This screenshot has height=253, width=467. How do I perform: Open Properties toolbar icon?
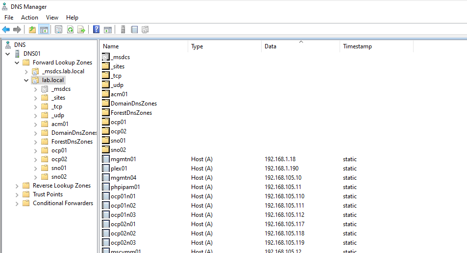59,29
